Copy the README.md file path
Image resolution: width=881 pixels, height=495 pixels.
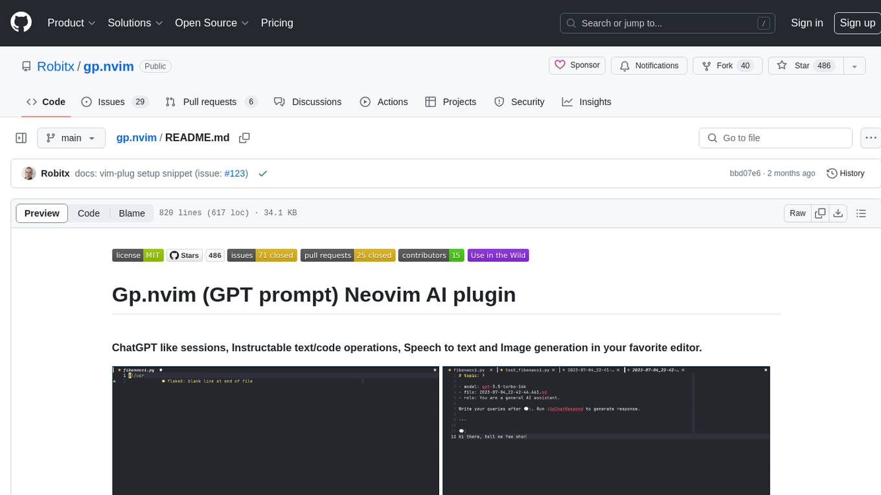(244, 137)
